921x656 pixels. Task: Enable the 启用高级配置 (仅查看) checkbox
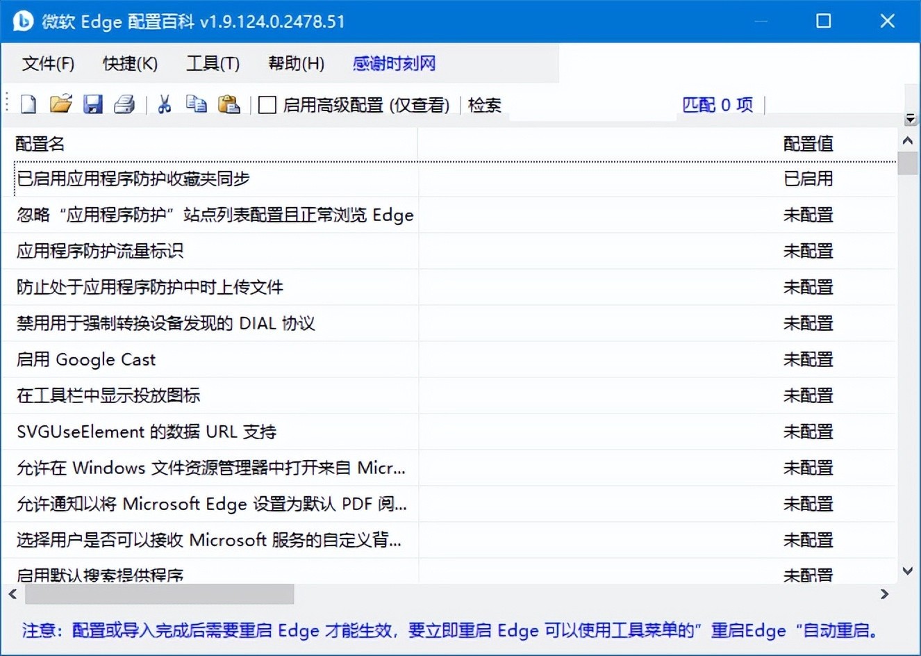point(267,105)
